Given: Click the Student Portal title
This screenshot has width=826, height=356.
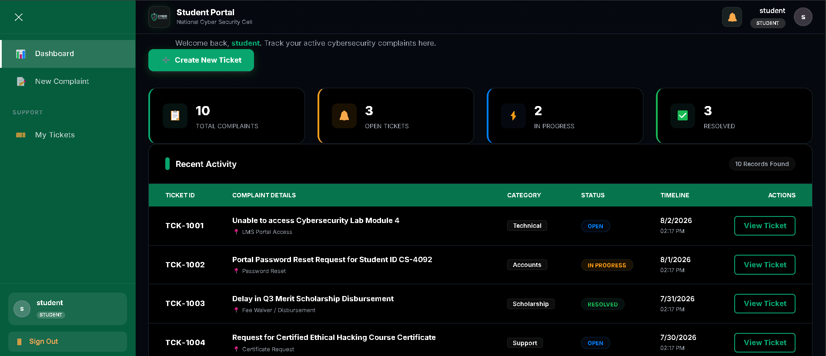Looking at the screenshot, I should tap(205, 12).
